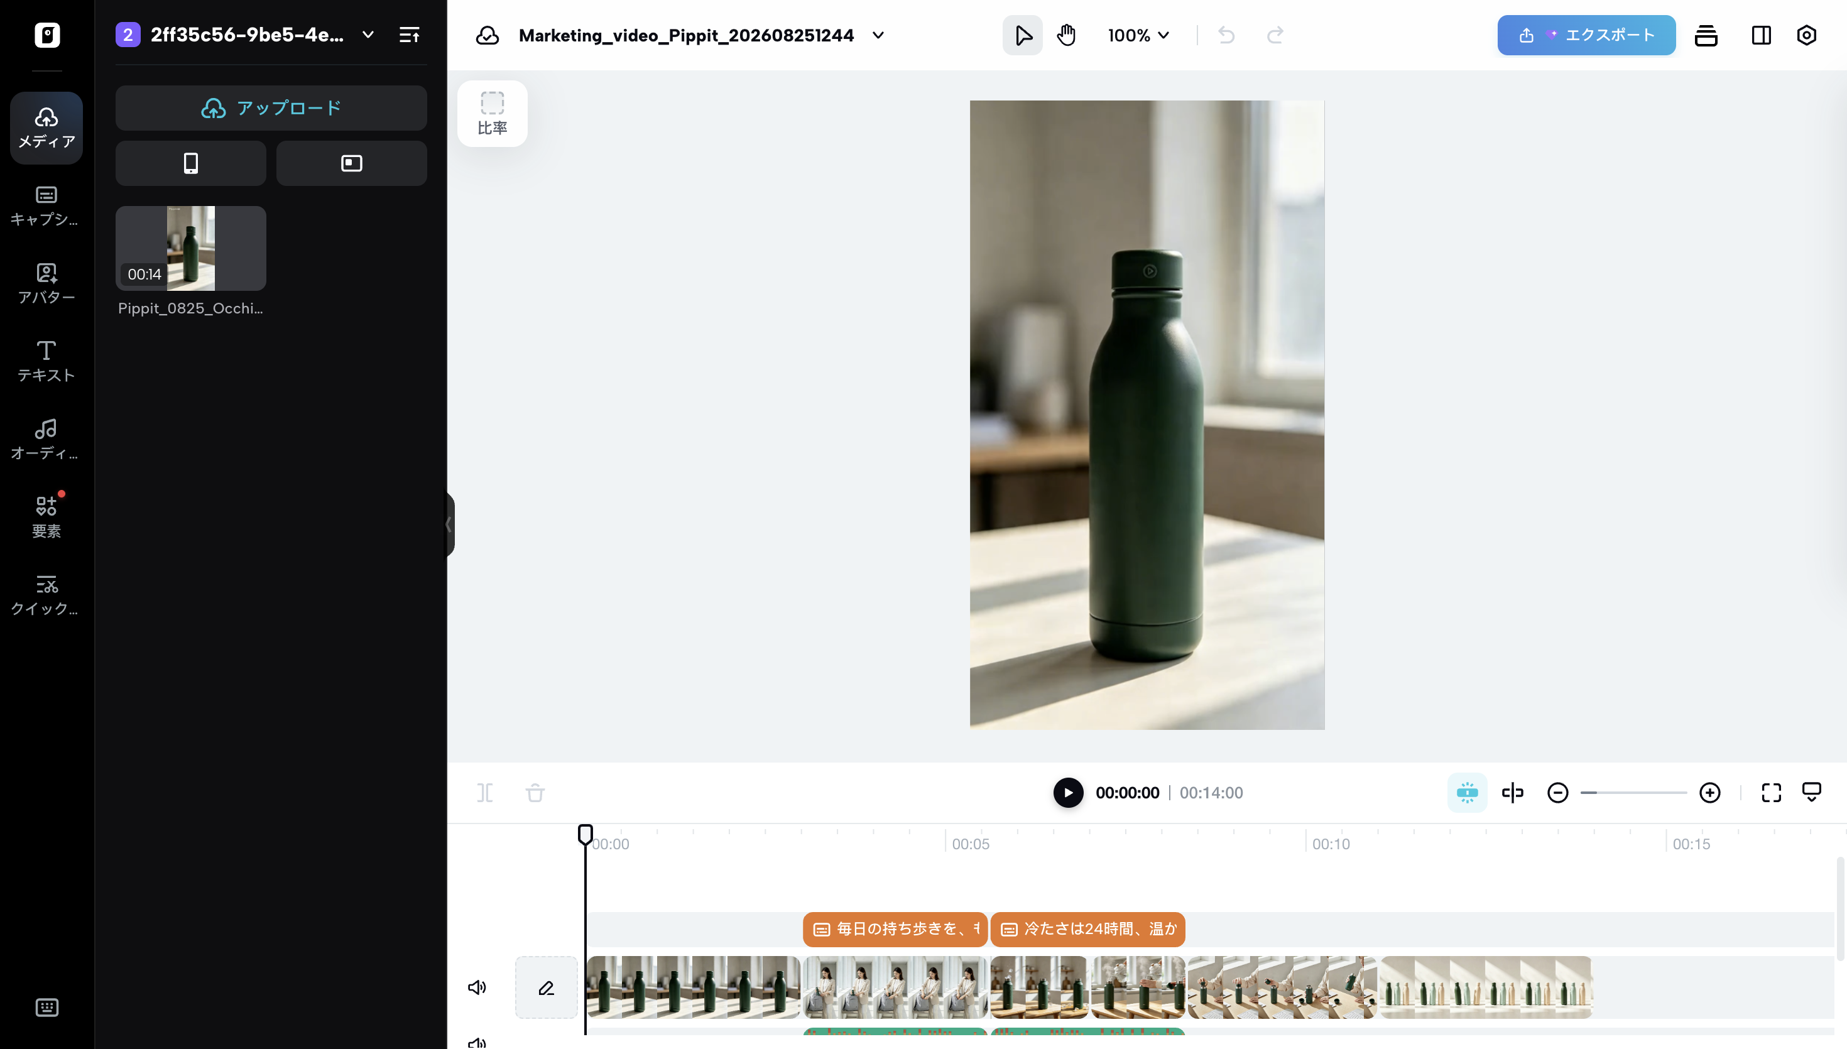Collapse the media panel handle
This screenshot has height=1049, width=1847.
coord(450,524)
